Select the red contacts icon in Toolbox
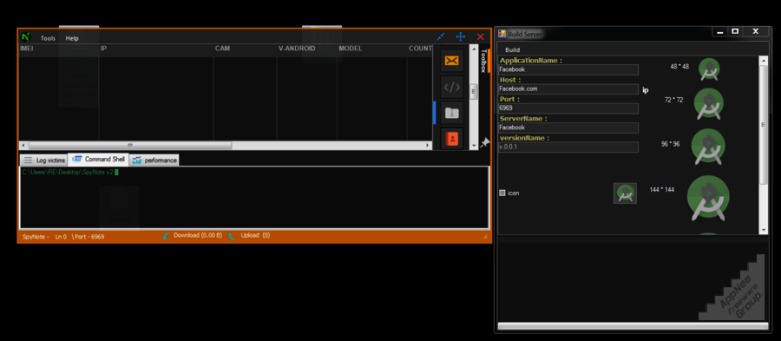The width and height of the screenshot is (781, 341). coord(452,139)
